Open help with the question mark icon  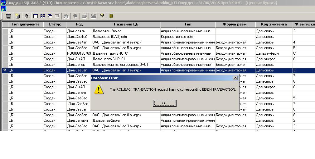102,16
